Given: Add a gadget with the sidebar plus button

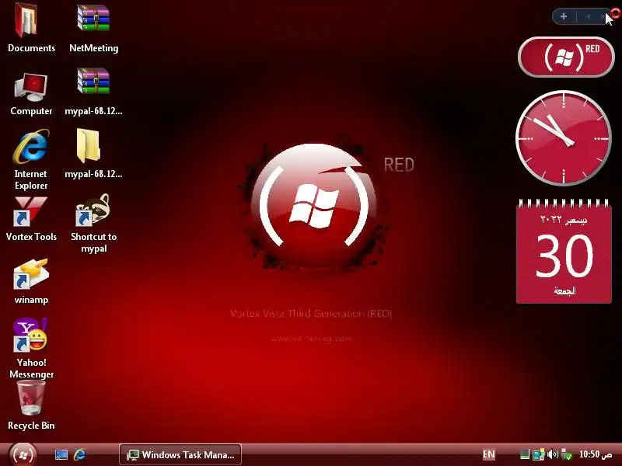Looking at the screenshot, I should (x=564, y=16).
